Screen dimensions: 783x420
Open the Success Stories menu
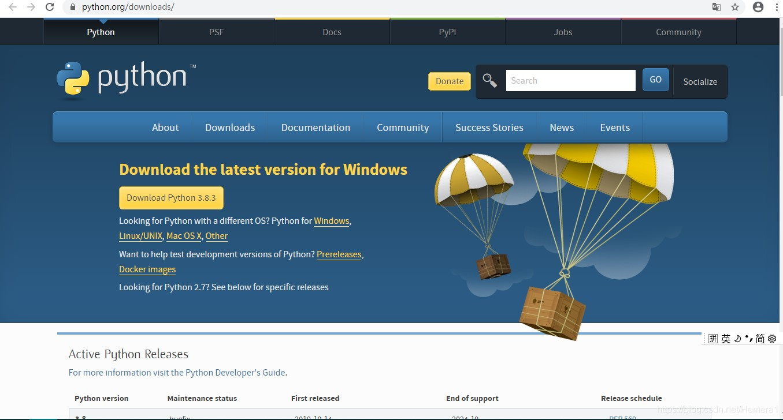(489, 127)
